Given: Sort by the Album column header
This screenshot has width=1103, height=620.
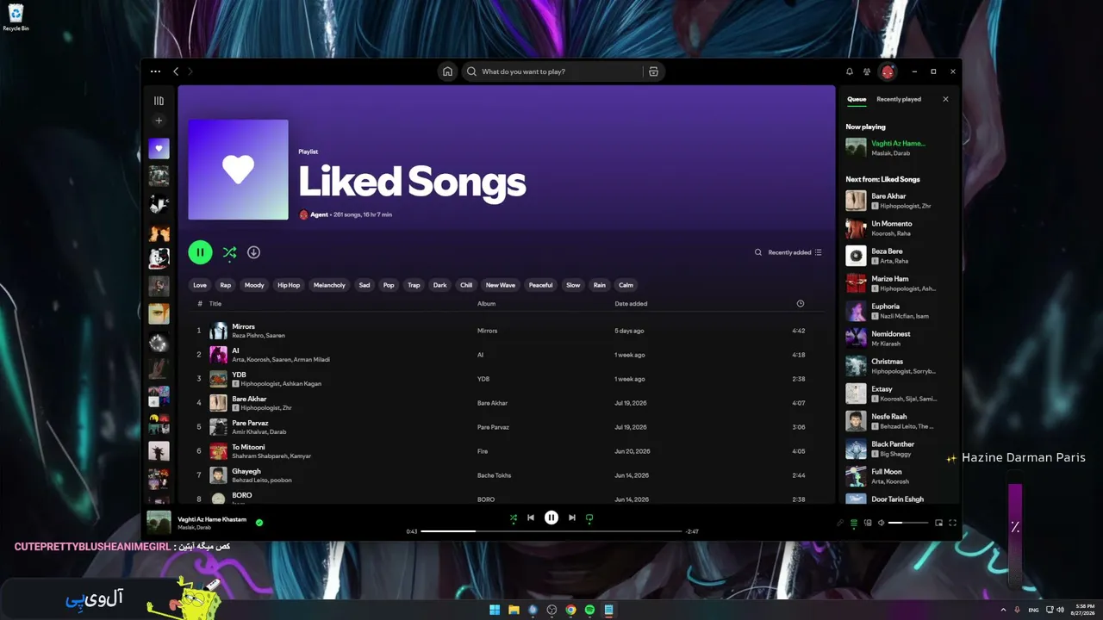Looking at the screenshot, I should [487, 304].
